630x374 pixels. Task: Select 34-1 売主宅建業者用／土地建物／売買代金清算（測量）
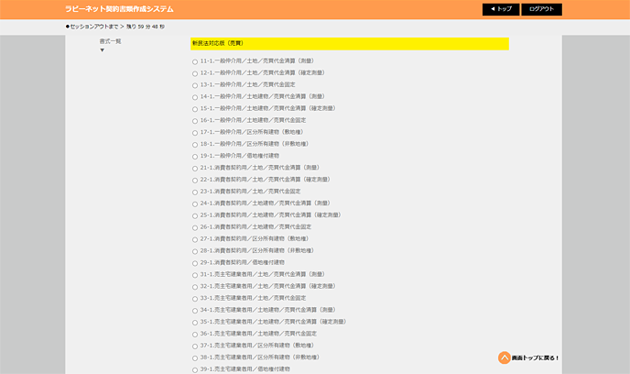coord(195,311)
